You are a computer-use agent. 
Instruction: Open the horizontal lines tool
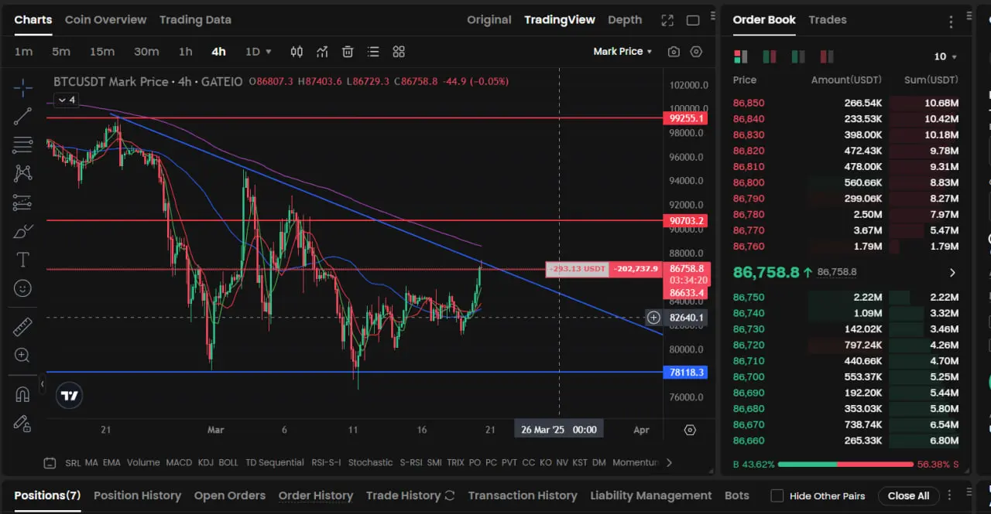click(x=23, y=145)
